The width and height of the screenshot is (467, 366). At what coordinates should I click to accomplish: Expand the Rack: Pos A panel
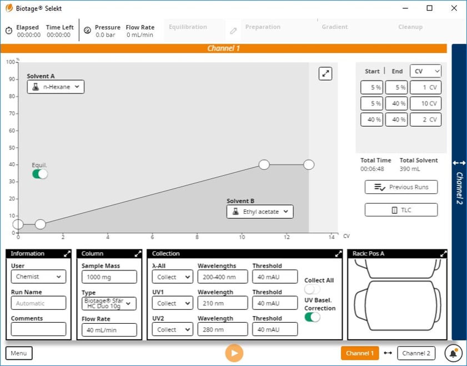pos(443,254)
